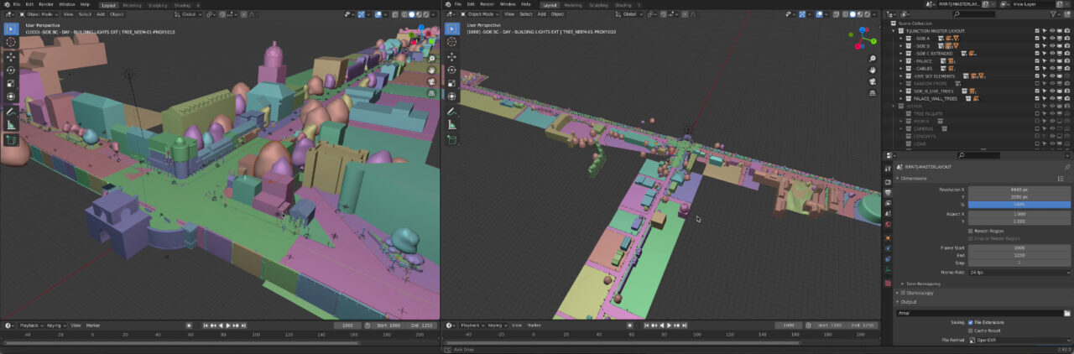Click the resolution percentage slider
Screen dimensions: 1074x354
(x=1019, y=205)
